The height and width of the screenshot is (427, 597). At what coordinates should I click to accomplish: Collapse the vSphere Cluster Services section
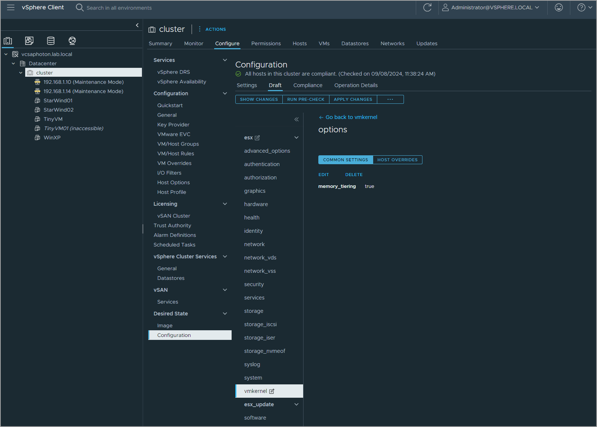click(225, 256)
